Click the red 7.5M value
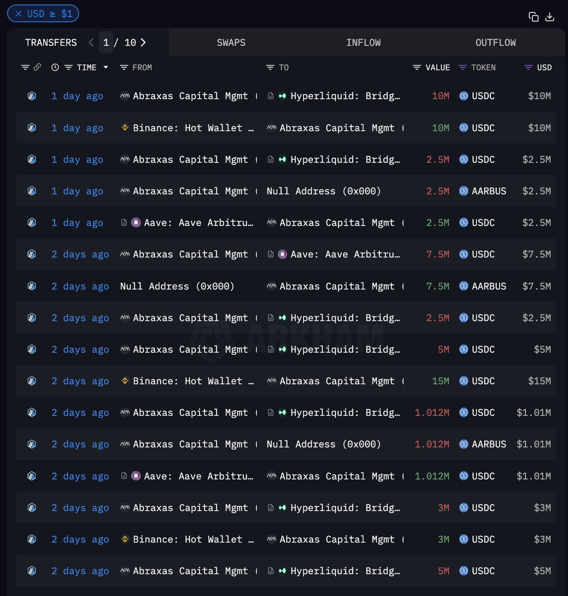568x596 pixels. point(438,254)
